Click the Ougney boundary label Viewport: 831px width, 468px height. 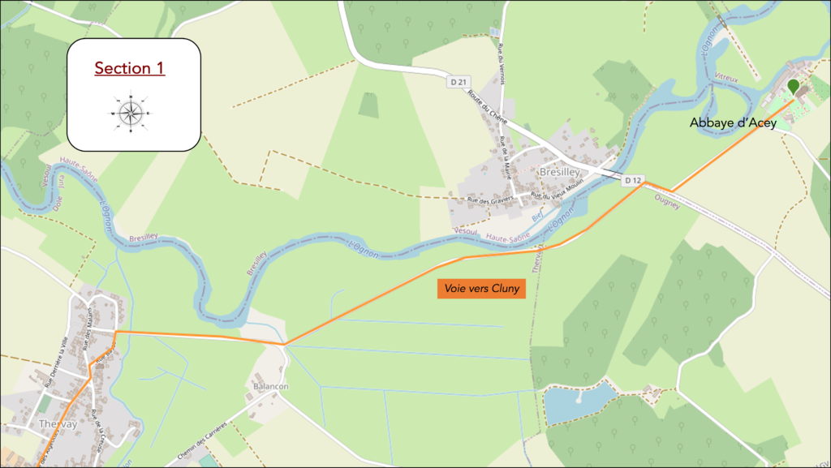[667, 202]
